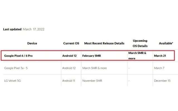Select the 'LG Velvet 5G' cell
This screenshot has width=178, height=111.
13,81
